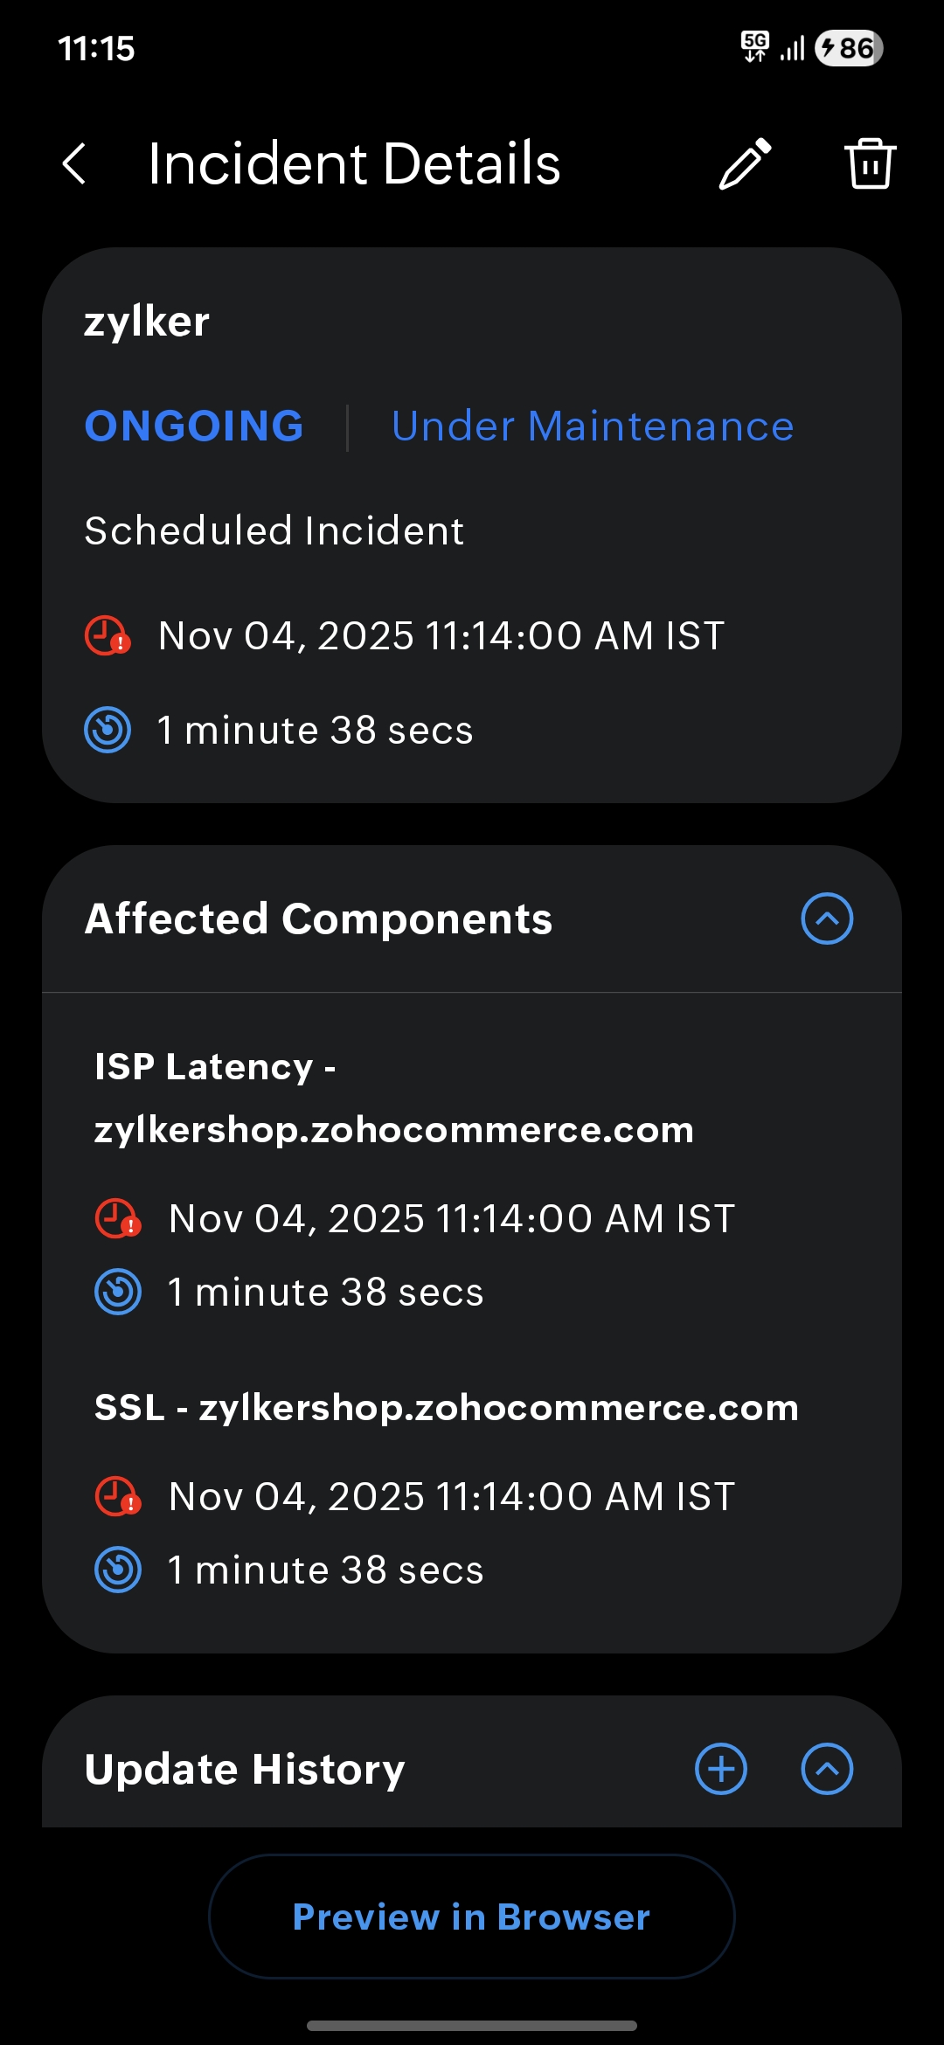Collapse the Update History section
This screenshot has height=2045, width=944.
pyautogui.click(x=827, y=1769)
